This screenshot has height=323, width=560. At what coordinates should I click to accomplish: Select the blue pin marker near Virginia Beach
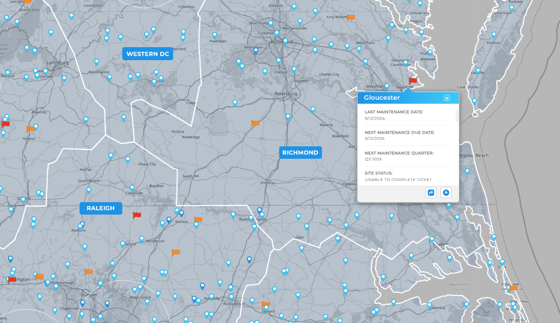(467, 170)
